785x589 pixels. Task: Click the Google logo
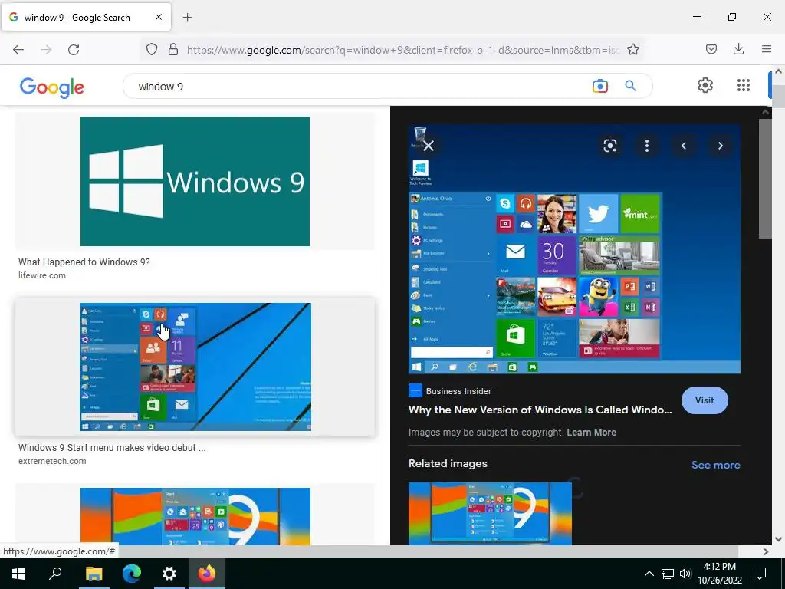52,87
